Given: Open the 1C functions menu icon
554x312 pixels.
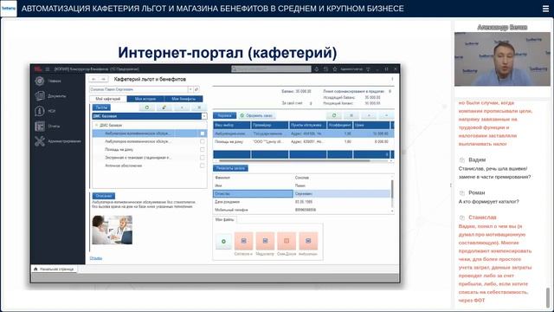Looking at the screenshot, I should tap(48, 69).
